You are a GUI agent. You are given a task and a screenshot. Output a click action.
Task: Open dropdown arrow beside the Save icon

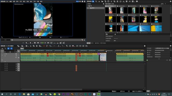click(28, 46)
